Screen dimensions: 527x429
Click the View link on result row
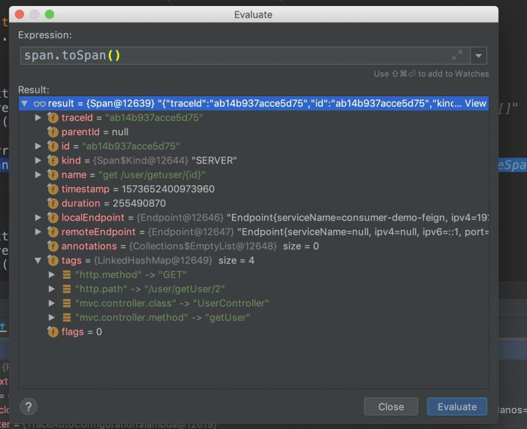pos(475,103)
